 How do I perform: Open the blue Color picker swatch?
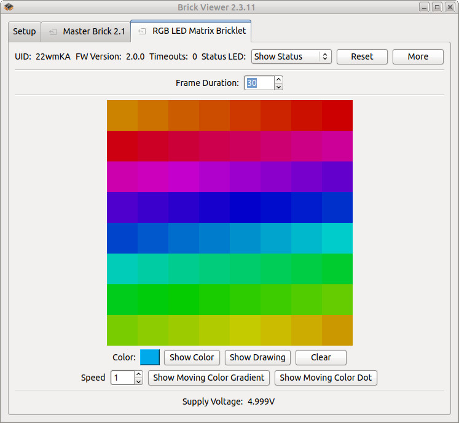[150, 357]
